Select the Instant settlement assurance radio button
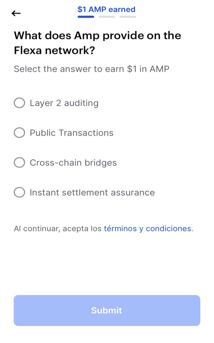Screen dimensions: 214x343 pyautogui.click(x=19, y=192)
